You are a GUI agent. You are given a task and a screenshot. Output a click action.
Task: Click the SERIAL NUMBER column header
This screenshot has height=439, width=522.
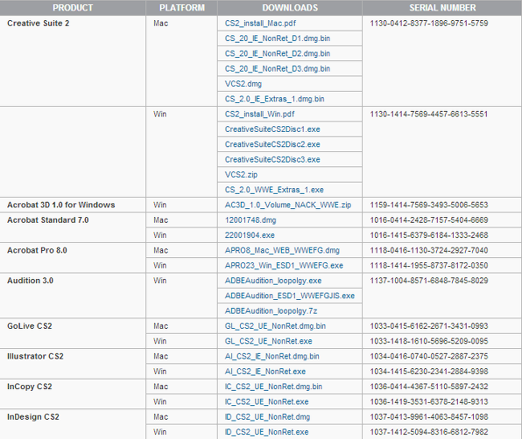point(442,8)
